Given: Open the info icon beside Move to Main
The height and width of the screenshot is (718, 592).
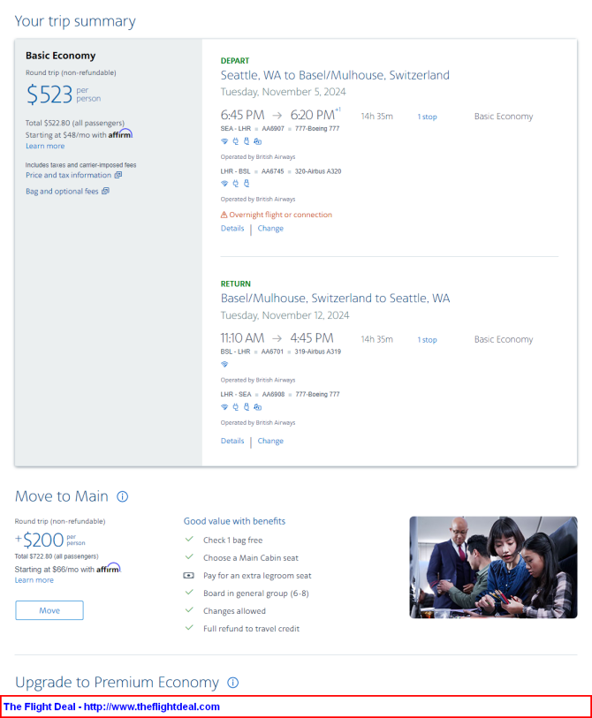Looking at the screenshot, I should [122, 496].
